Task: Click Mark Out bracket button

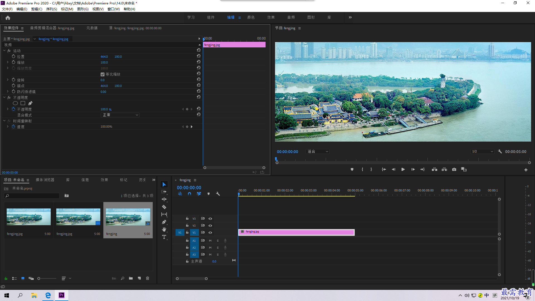Action: click(x=371, y=169)
